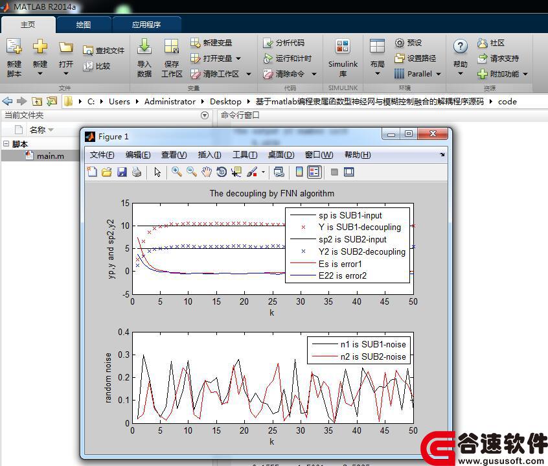The width and height of the screenshot is (548, 466).
Task: Toggle the Brush/Select Data tool
Action: coord(251,172)
